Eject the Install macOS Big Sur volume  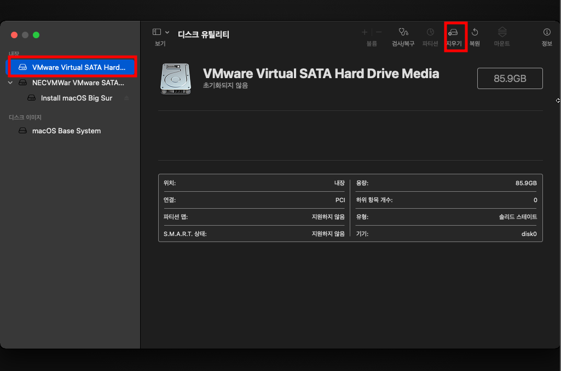coord(126,98)
